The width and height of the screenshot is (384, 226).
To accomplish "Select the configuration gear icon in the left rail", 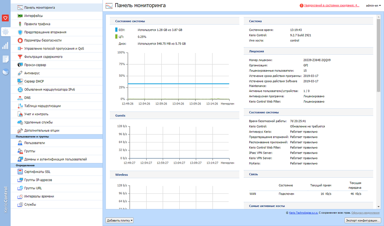I will click(5, 31).
